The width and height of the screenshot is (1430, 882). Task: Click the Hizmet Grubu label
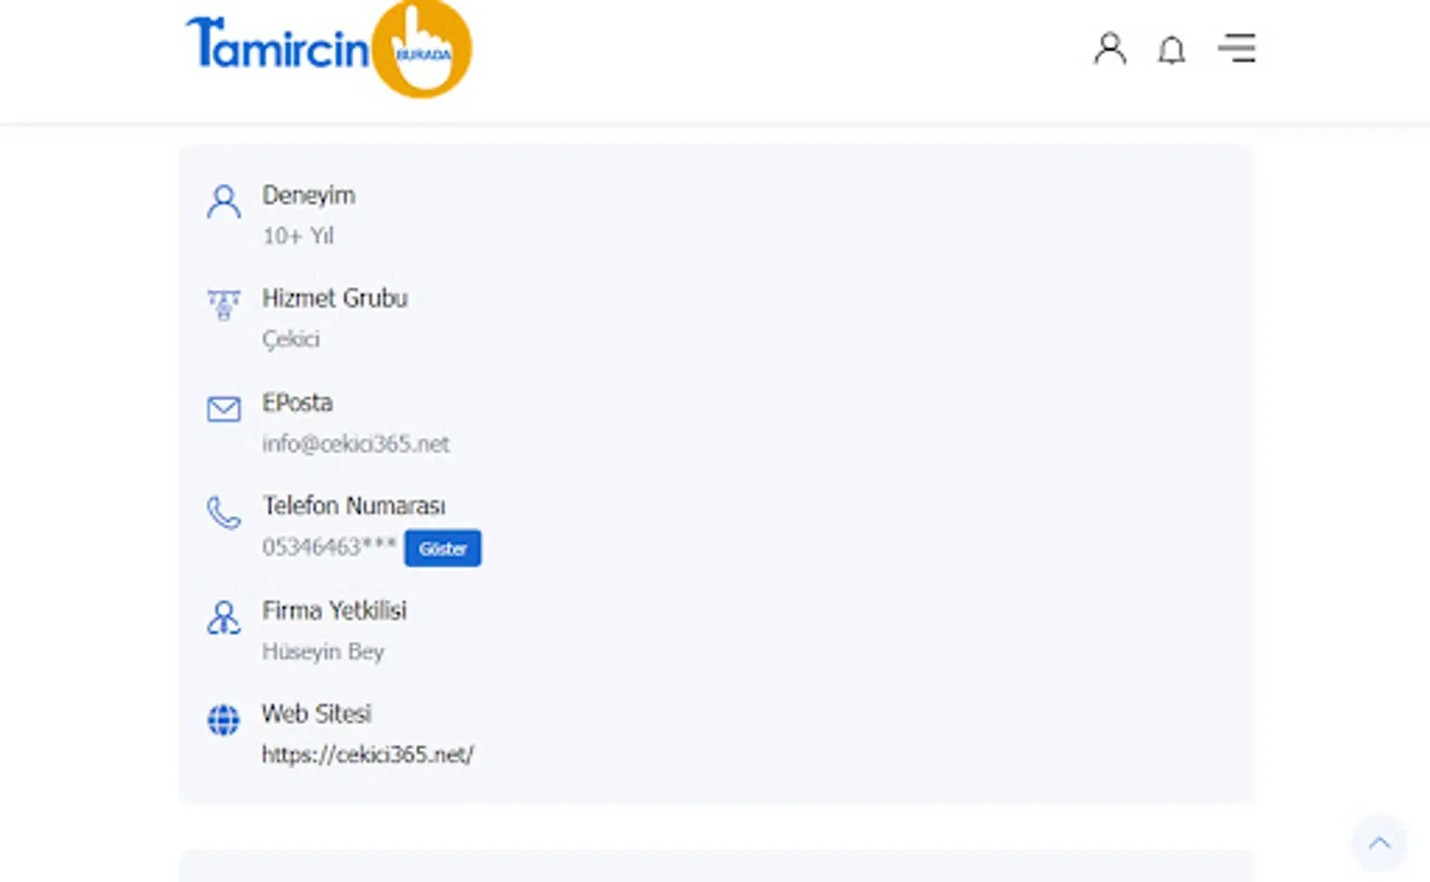[x=334, y=298]
